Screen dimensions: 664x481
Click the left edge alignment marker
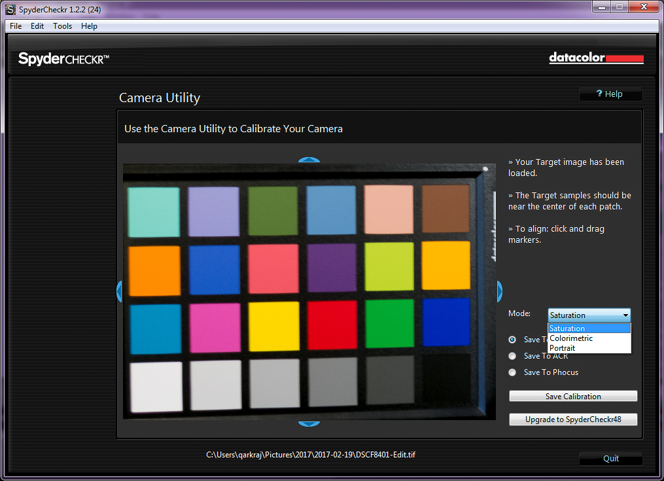coord(120,292)
